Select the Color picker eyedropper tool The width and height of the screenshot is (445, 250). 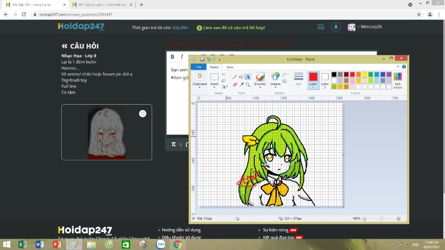pos(241,85)
